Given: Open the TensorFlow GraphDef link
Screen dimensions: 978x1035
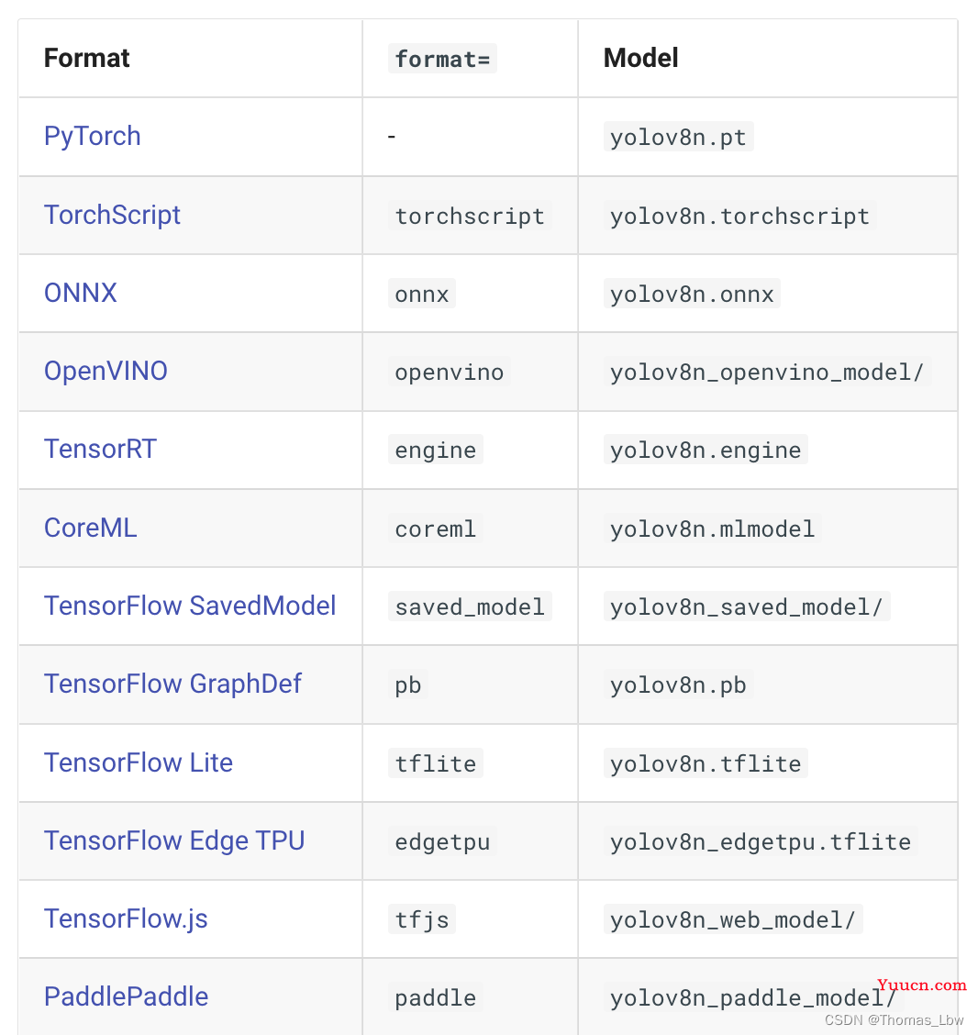Looking at the screenshot, I should coord(172,684).
